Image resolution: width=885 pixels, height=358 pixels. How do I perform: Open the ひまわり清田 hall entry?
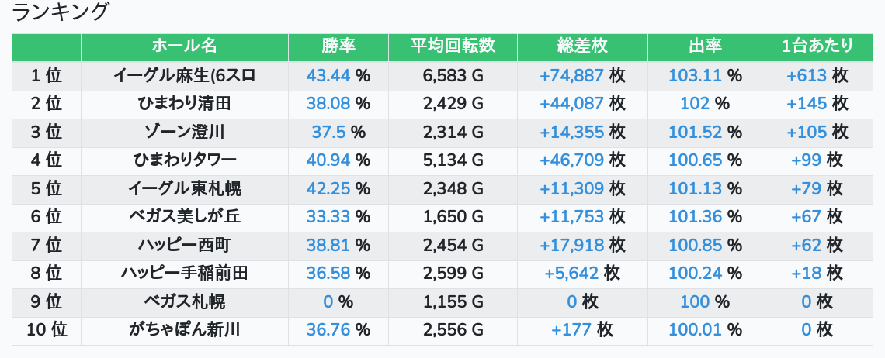tap(184, 104)
